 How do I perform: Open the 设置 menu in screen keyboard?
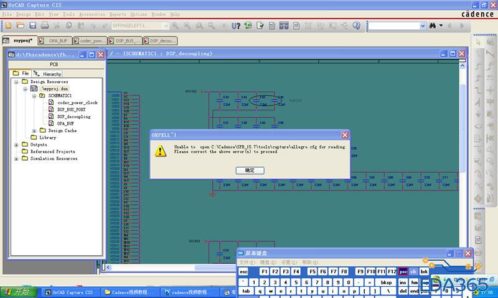coord(289,262)
